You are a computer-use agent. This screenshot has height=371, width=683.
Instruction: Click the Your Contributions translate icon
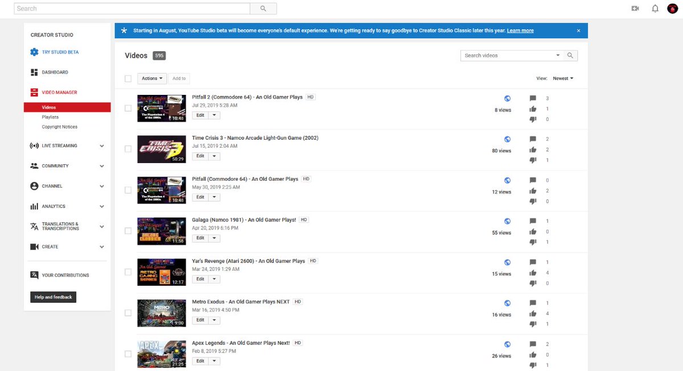click(x=34, y=275)
